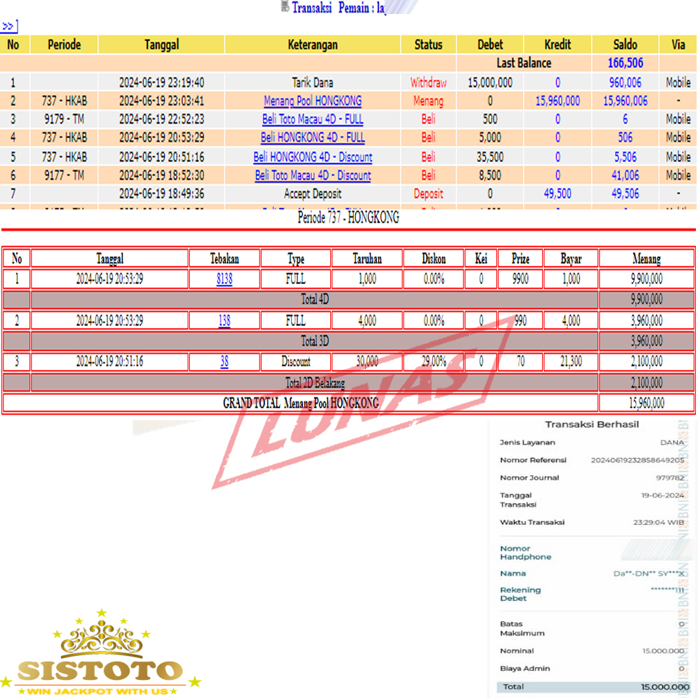The width and height of the screenshot is (698, 698).
Task: Click the 15,960,000 Kredit amount
Action: click(557, 101)
